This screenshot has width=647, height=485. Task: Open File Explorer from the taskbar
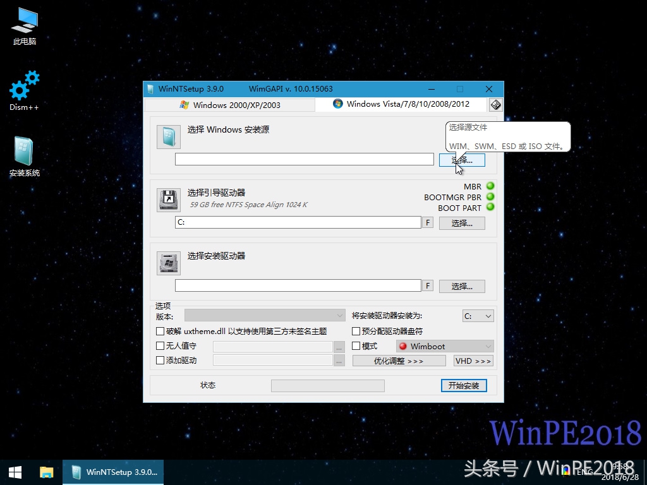click(x=46, y=472)
